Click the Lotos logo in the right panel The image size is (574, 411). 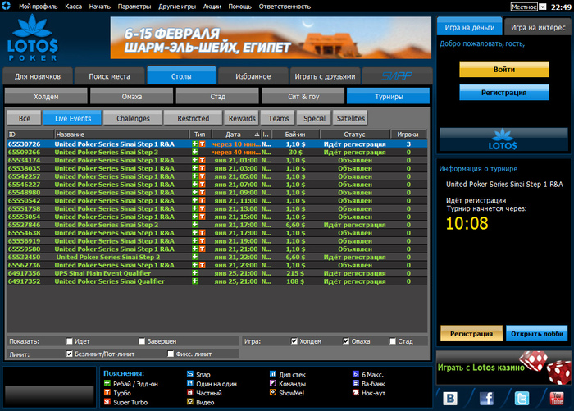tap(503, 140)
